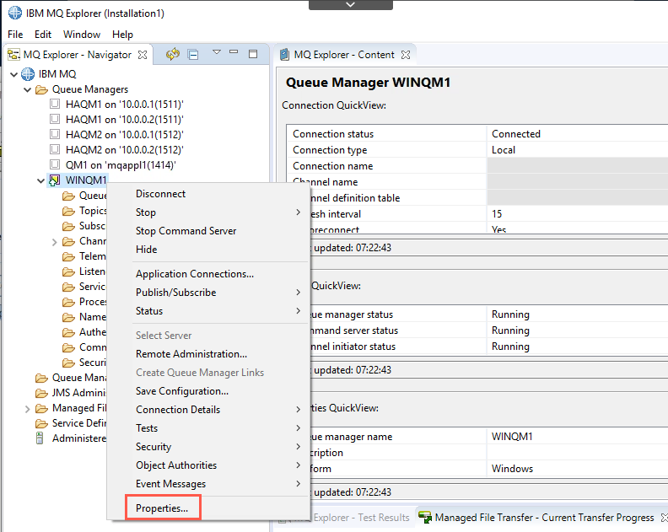Open the Navigator view menu triangle
This screenshot has height=532, width=668.
pyautogui.click(x=217, y=52)
